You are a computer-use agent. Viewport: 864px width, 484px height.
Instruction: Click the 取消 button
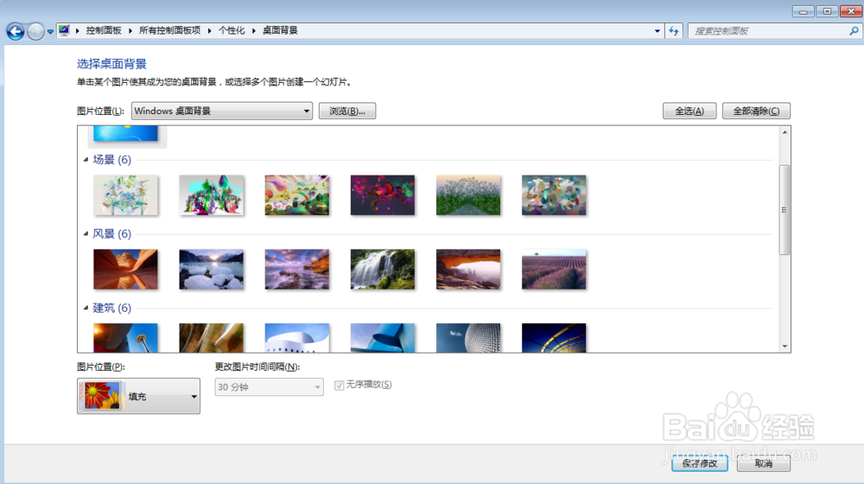764,463
